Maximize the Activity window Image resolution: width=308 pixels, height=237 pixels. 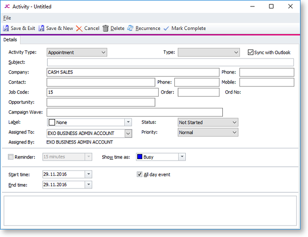[271, 6]
